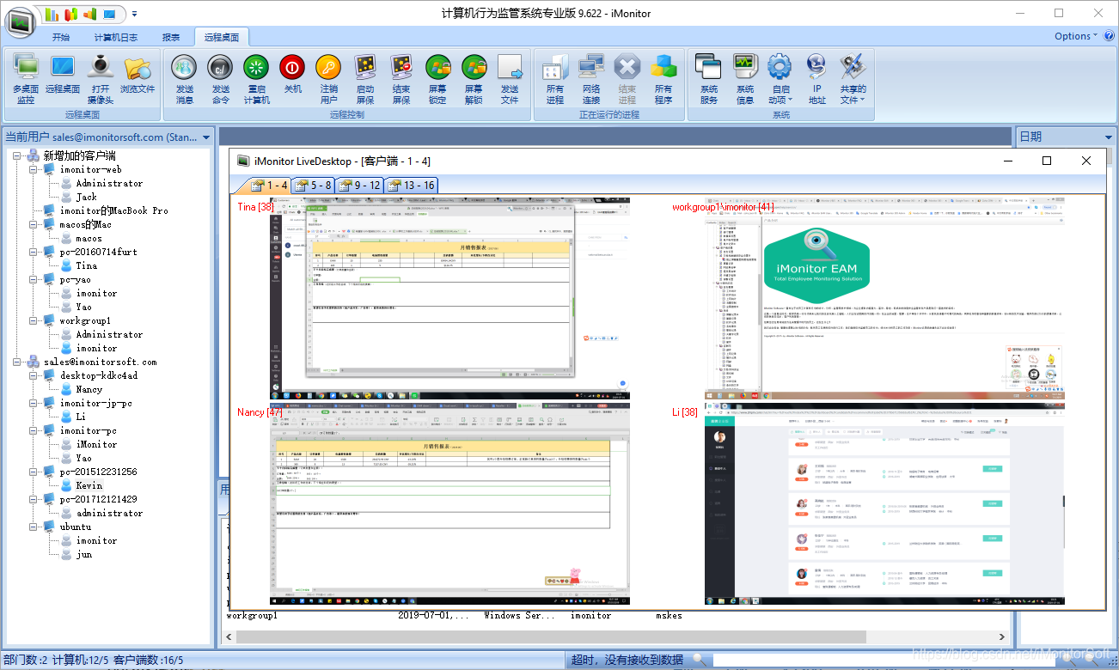This screenshot has width=1119, height=670.
Task: Switch to the 计算机日志 ribbon tab
Action: pyautogui.click(x=116, y=37)
